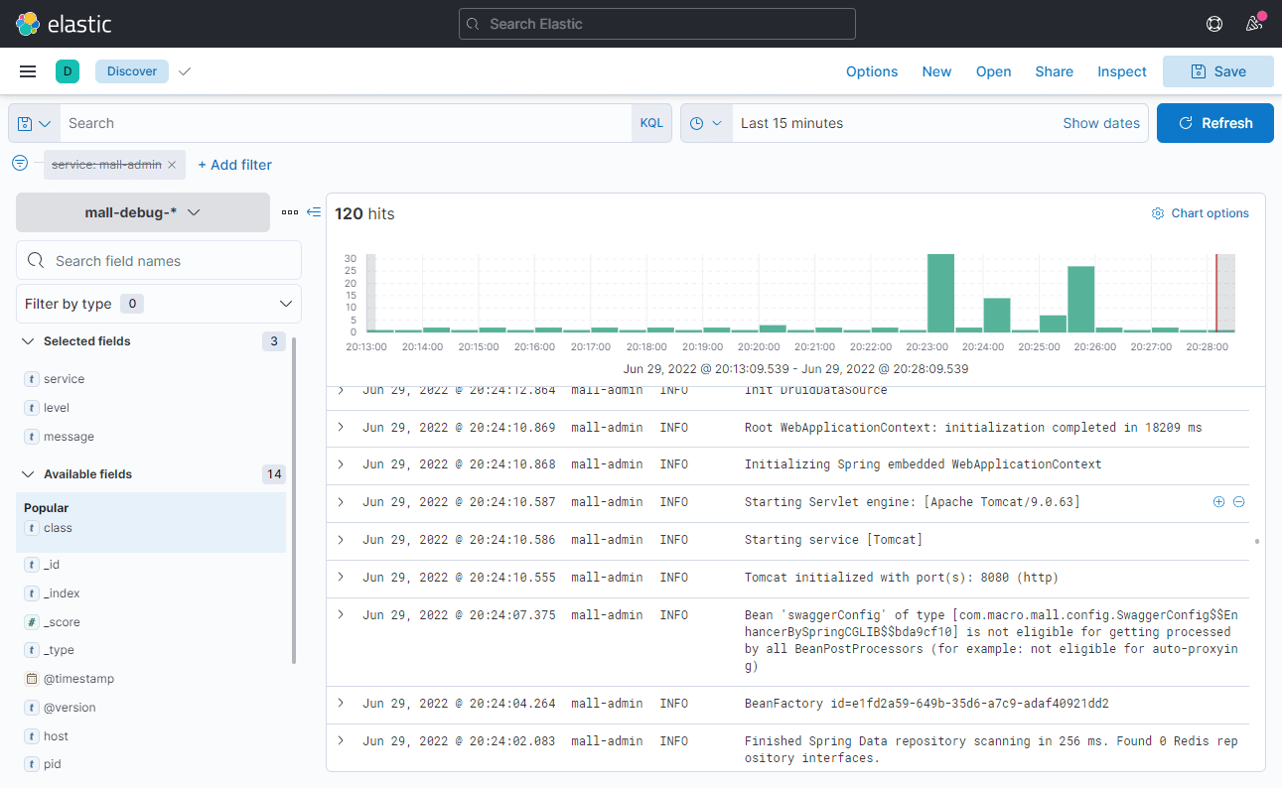Click Open in the top menu
This screenshot has width=1282, height=788.
(993, 71)
